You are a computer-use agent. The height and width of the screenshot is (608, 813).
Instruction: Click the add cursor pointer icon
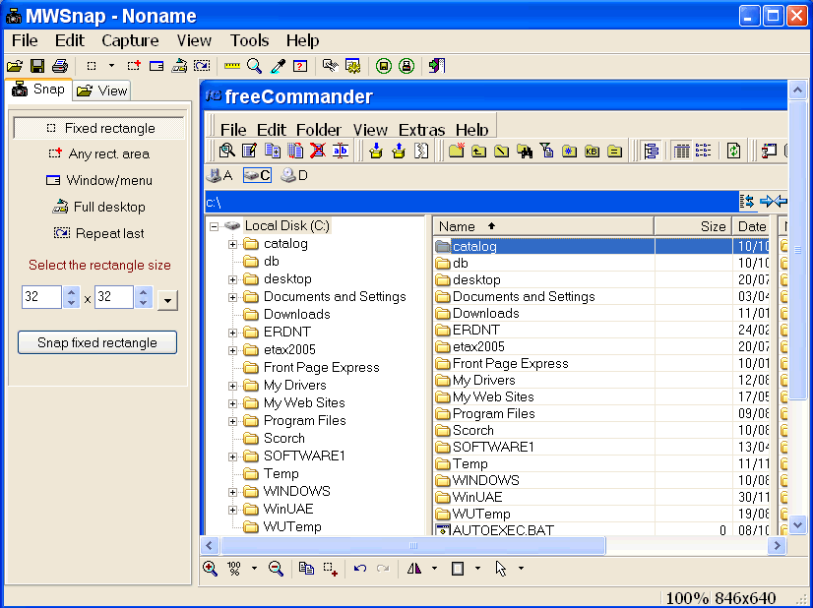(501, 569)
